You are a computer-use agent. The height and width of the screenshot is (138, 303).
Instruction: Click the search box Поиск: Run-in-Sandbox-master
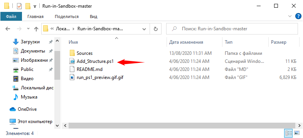click(x=232, y=29)
